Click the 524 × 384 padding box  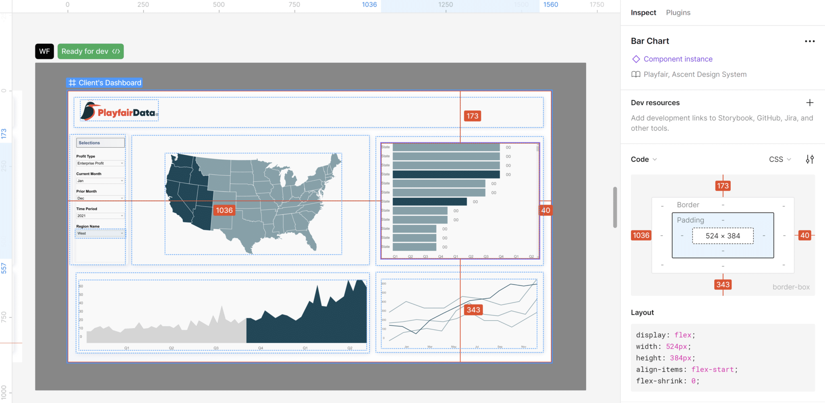tap(722, 236)
